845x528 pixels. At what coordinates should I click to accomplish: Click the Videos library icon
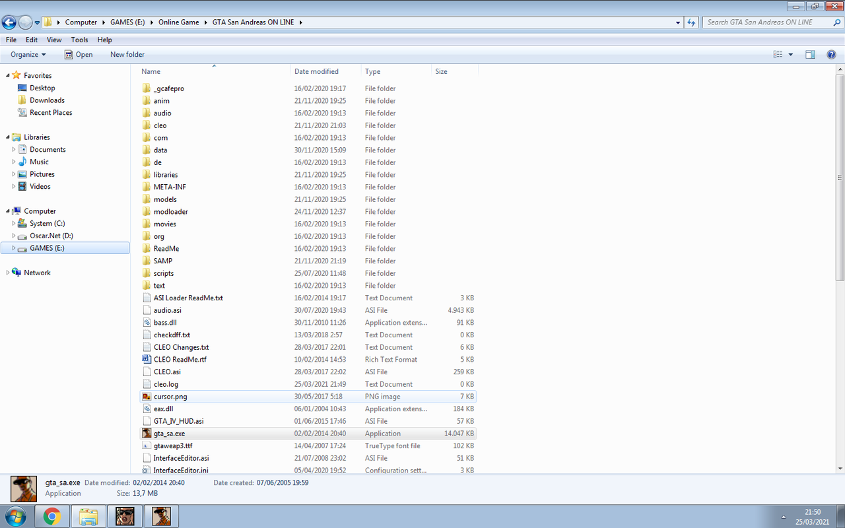[22, 187]
